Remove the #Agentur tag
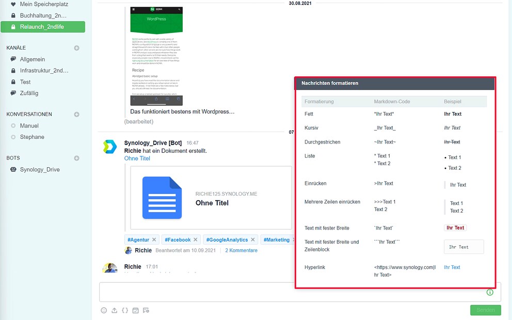The image size is (512, 320). [154, 239]
